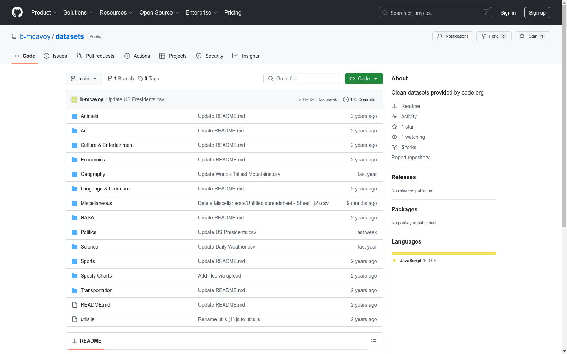Click the Science folder icon
The image size is (567, 354).
[74, 247]
